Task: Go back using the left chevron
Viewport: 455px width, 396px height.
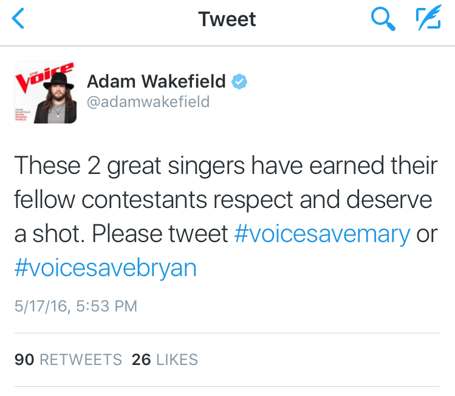Action: click(18, 19)
